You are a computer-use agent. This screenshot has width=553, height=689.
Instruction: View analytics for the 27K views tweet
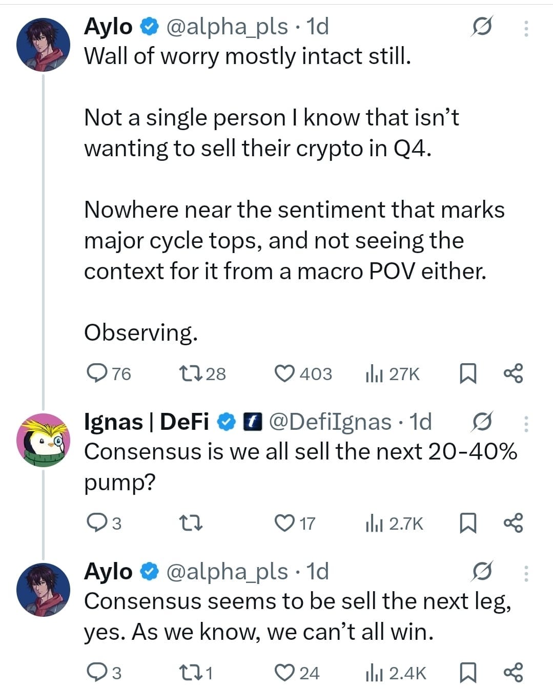click(x=392, y=374)
